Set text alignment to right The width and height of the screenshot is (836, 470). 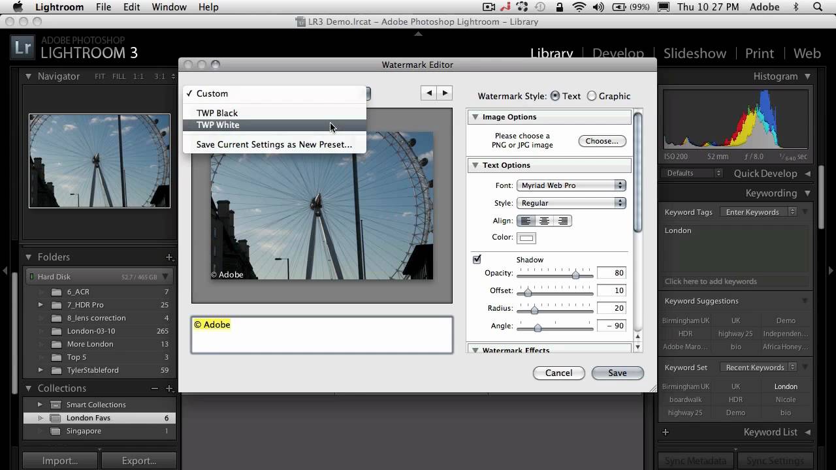coord(562,221)
